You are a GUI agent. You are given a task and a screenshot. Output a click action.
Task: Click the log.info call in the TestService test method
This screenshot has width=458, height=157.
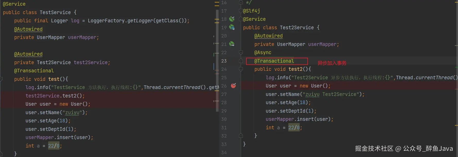[x=37, y=87]
